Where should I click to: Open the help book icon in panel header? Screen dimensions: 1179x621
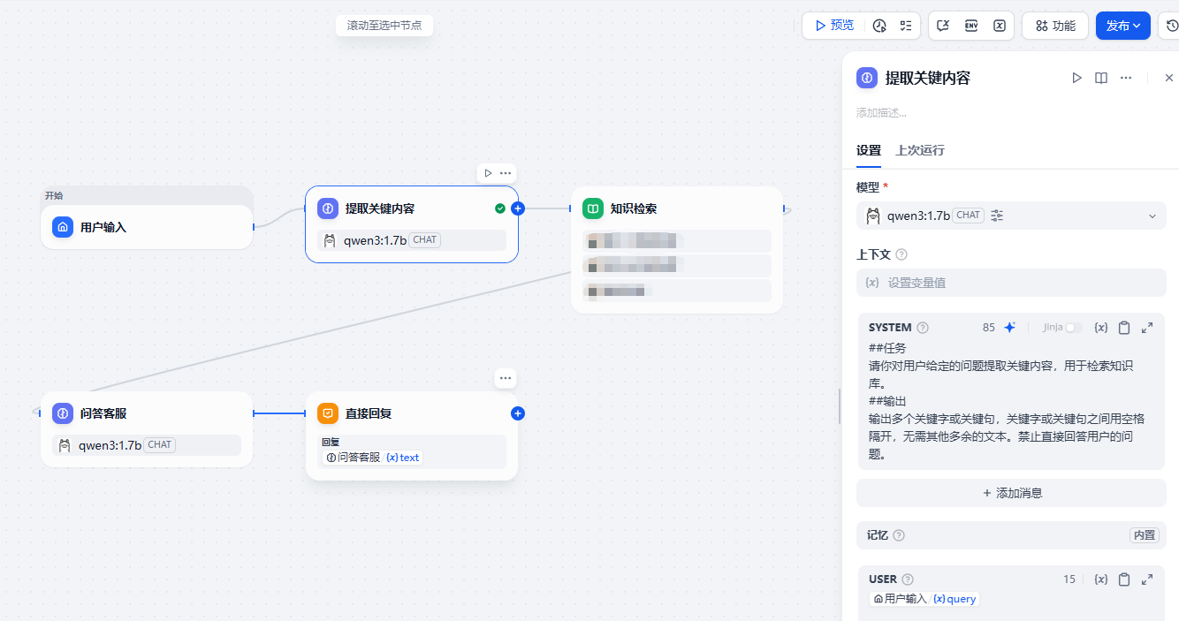click(1101, 78)
